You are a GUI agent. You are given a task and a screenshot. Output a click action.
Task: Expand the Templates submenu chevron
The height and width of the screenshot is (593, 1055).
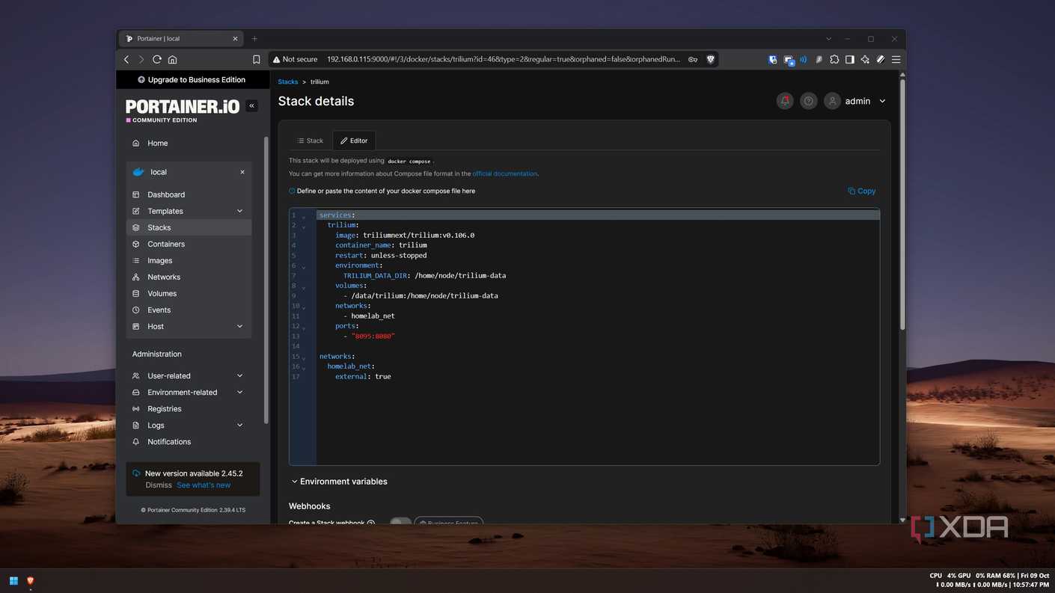(240, 211)
